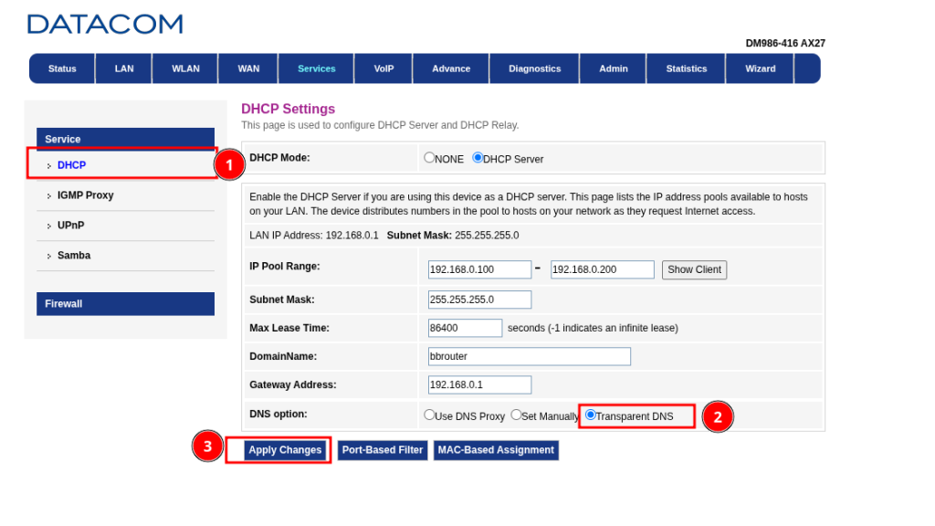Open the Port-Based Filter page
The image size is (935, 526).
(383, 450)
